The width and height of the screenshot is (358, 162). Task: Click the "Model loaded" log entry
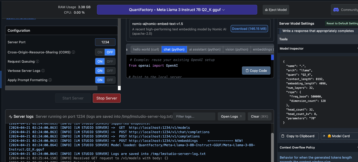[132, 147]
